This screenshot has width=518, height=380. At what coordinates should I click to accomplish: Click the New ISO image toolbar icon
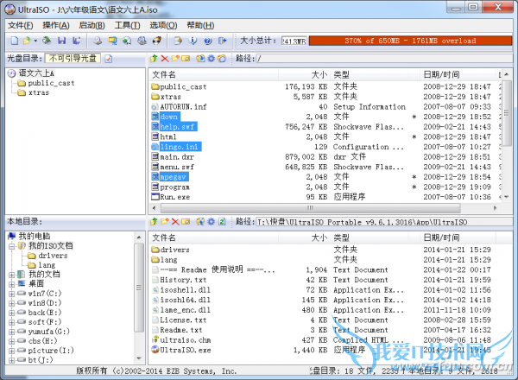click(15, 41)
